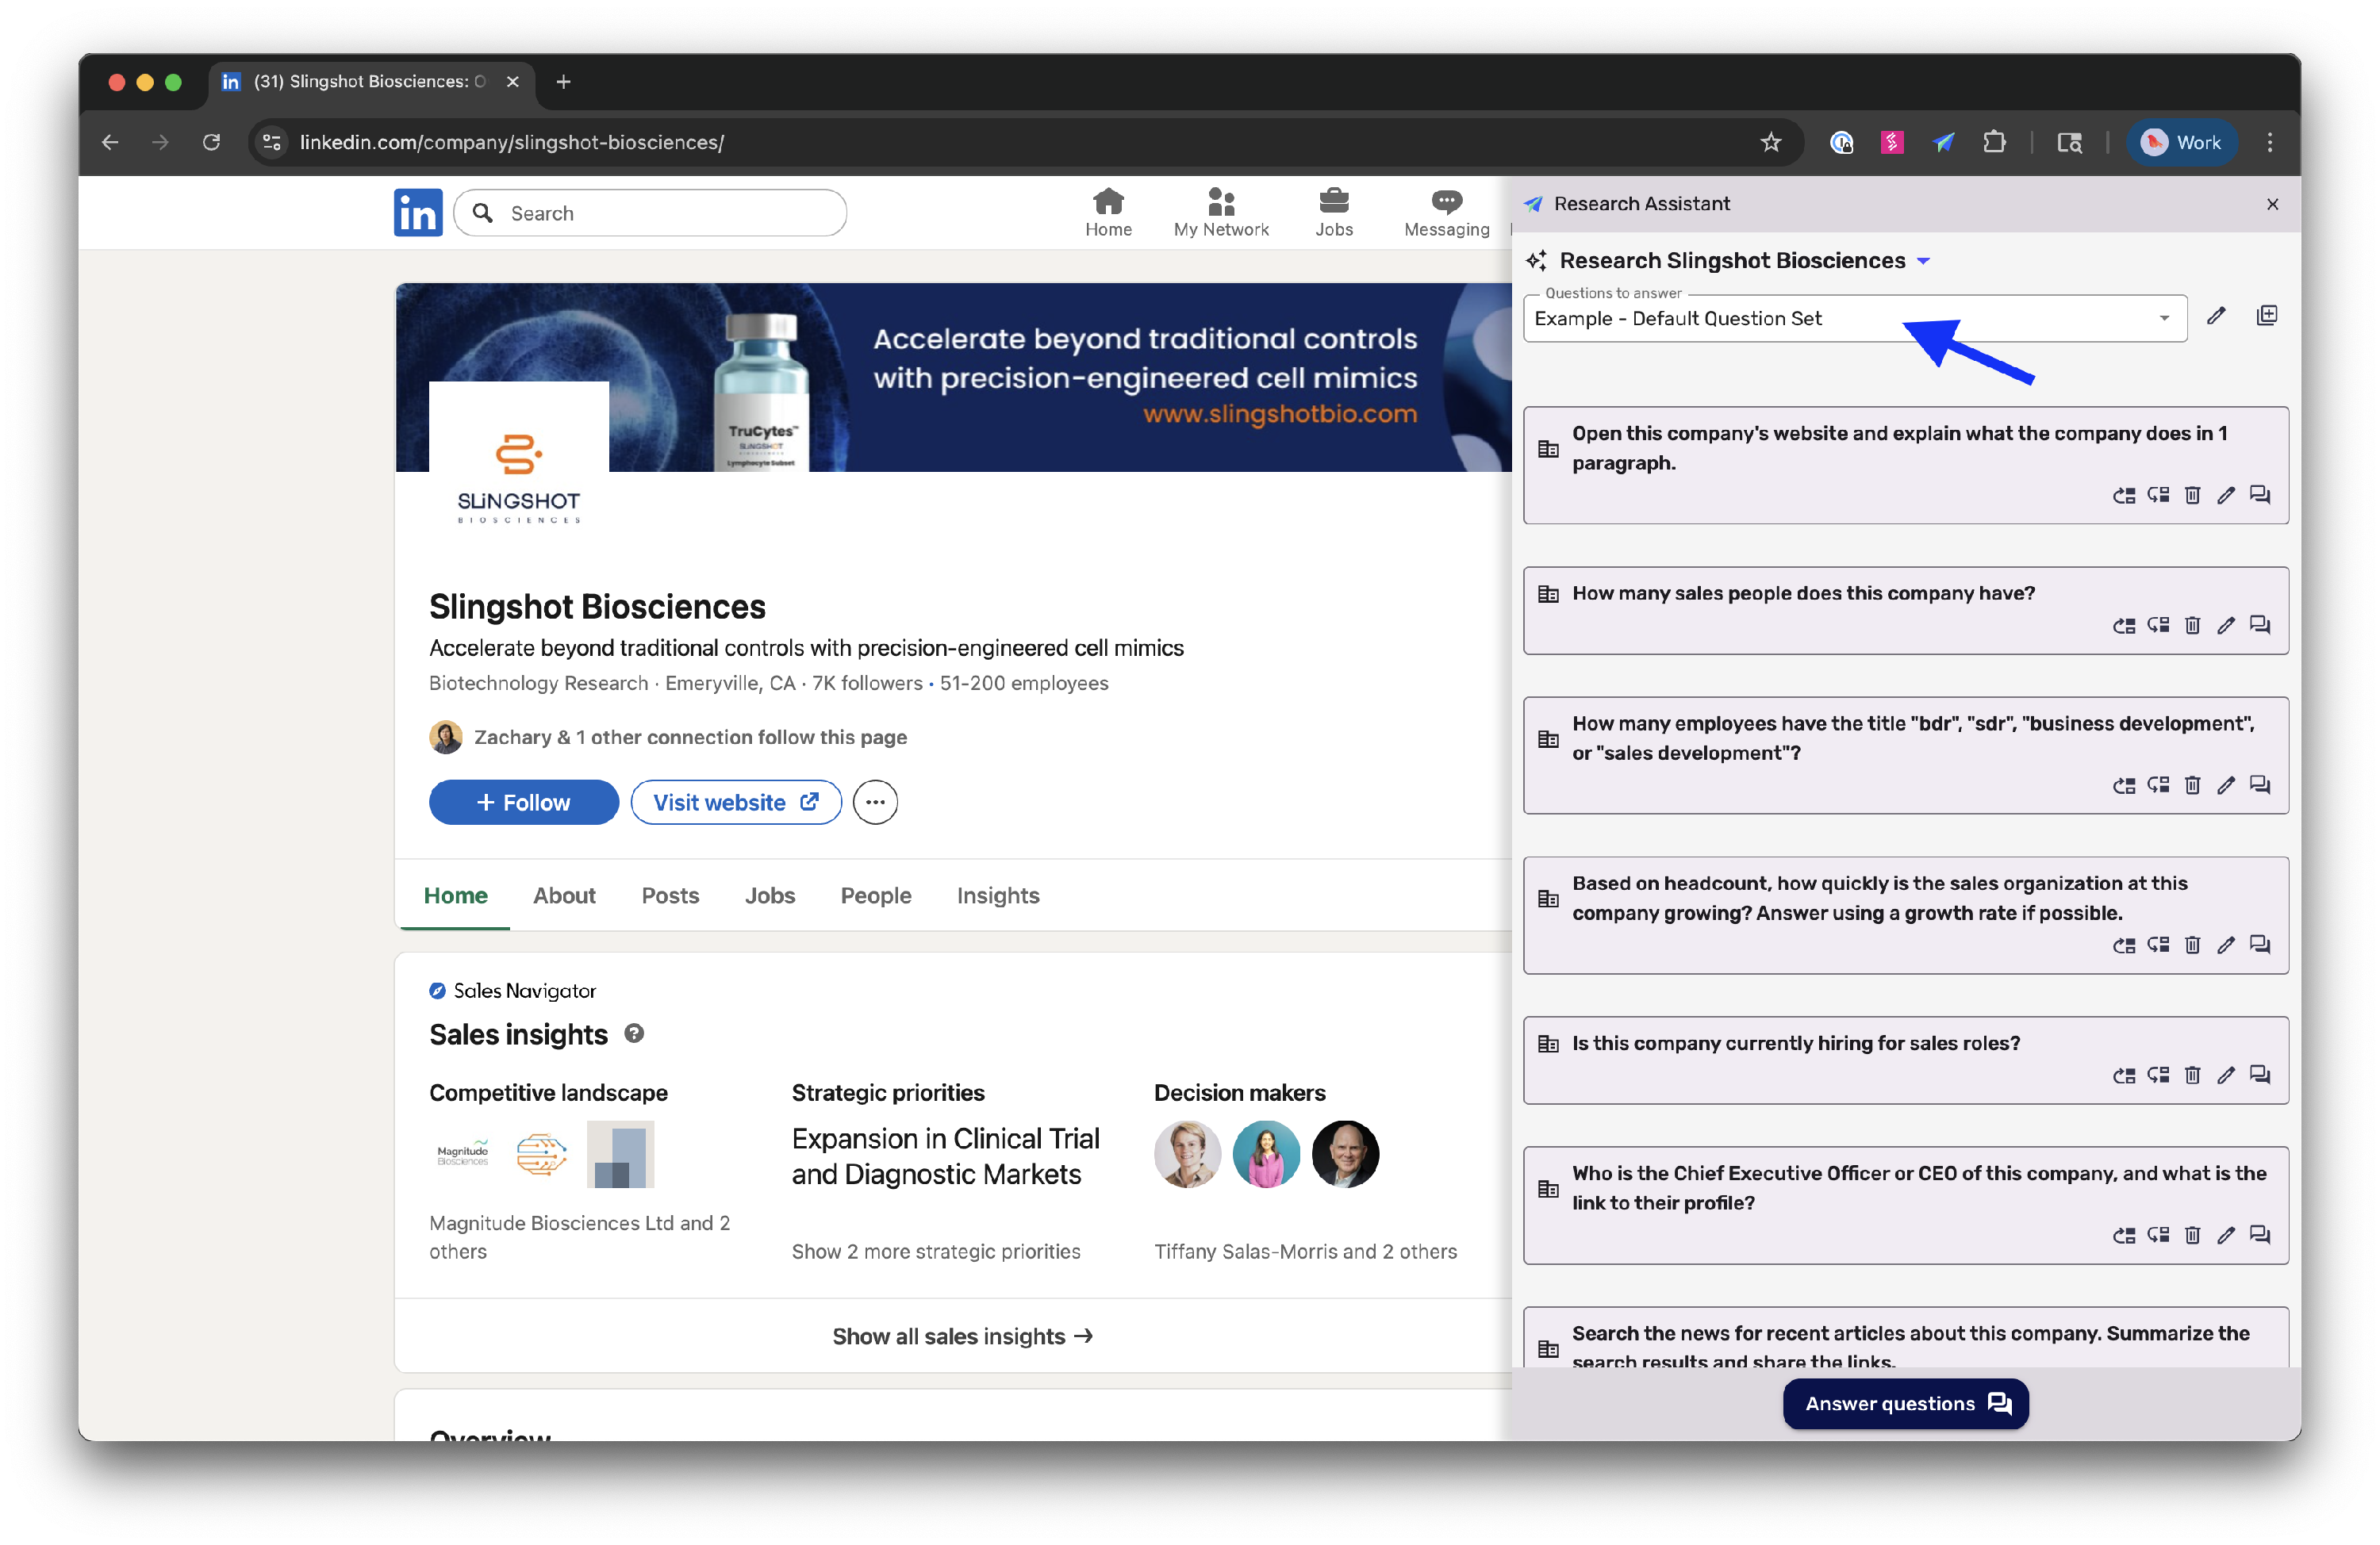The width and height of the screenshot is (2380, 1545).
Task: Switch to the About tab
Action: coord(564,896)
